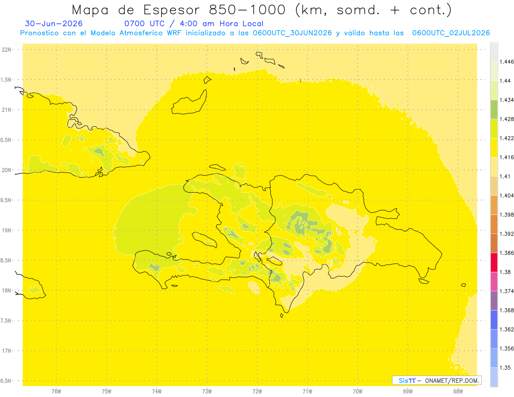Click the "1.404" colorbar value
This screenshot has height=397, width=514.
click(507, 195)
